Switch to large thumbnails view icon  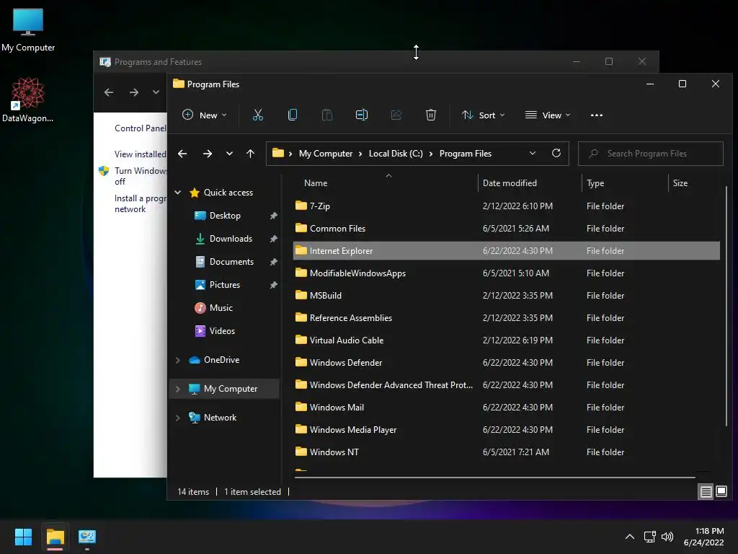[x=721, y=492]
